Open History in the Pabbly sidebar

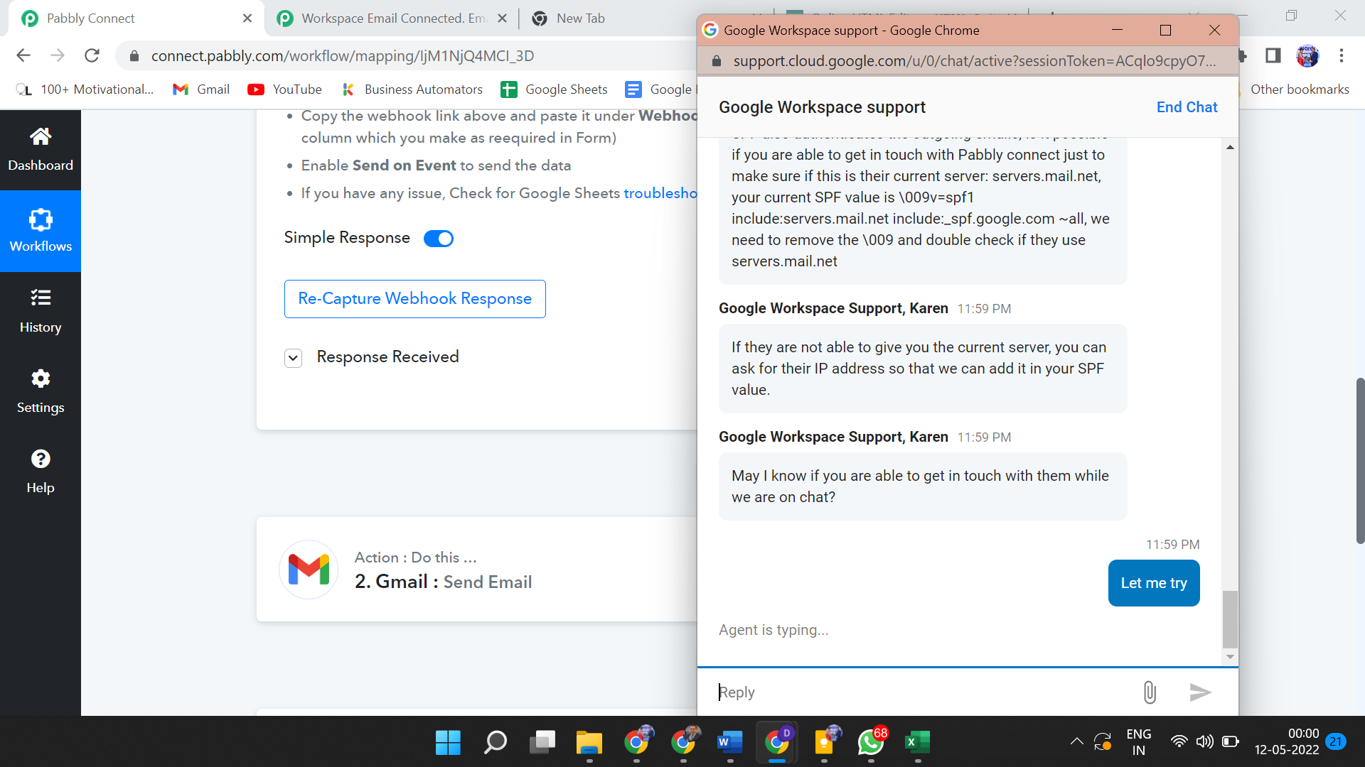click(41, 311)
